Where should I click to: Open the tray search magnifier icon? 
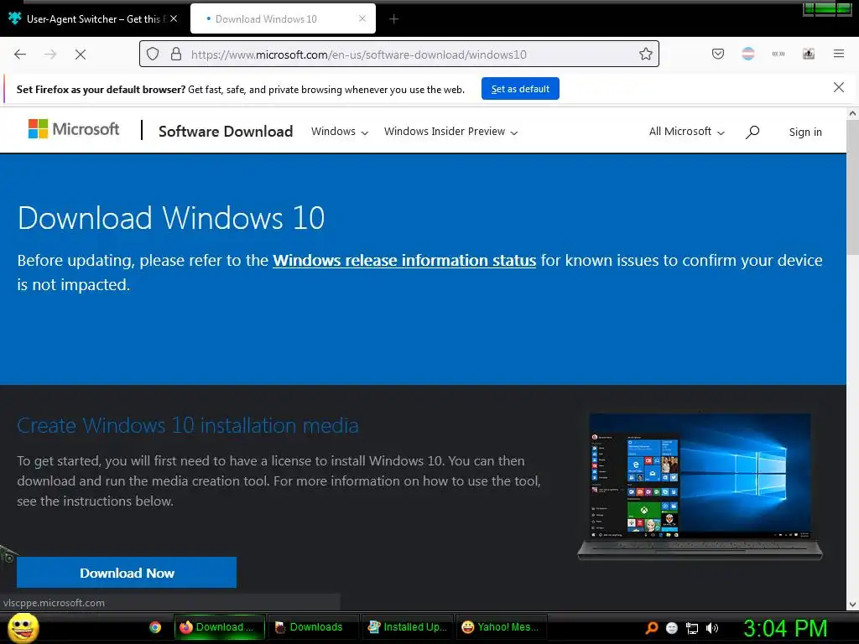click(x=651, y=628)
